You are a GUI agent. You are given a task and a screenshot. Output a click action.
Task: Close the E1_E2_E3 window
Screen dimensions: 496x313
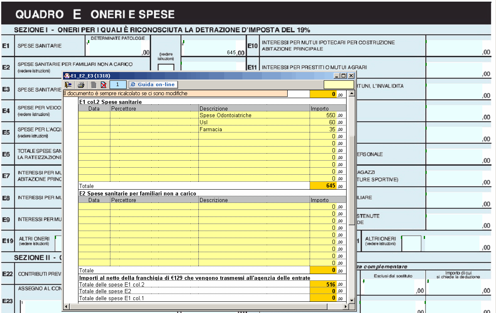351,76
